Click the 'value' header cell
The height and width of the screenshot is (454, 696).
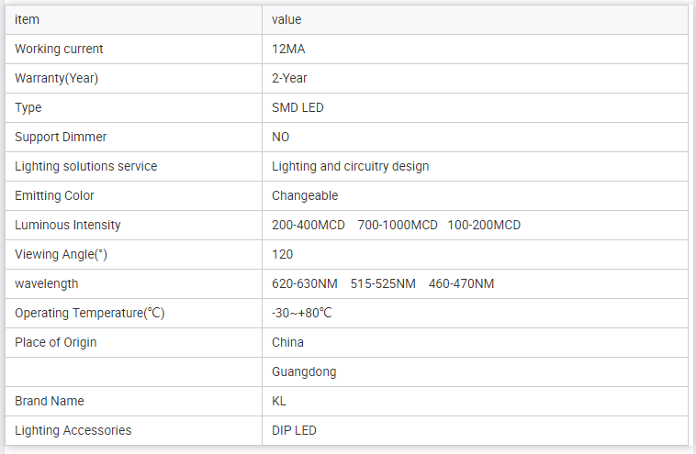[x=286, y=19]
